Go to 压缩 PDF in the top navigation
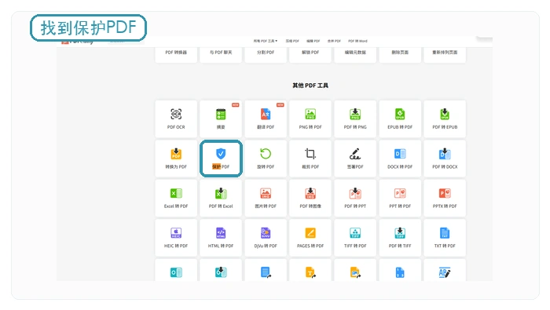550x310 pixels. (x=292, y=41)
